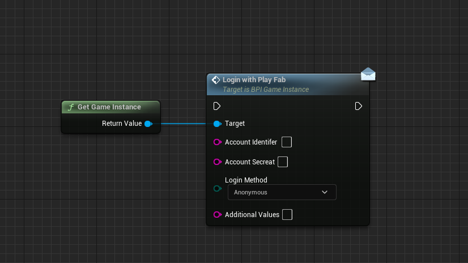Screen dimensions: 468x263
Task: Click the Return Value label
Action: tap(122, 124)
